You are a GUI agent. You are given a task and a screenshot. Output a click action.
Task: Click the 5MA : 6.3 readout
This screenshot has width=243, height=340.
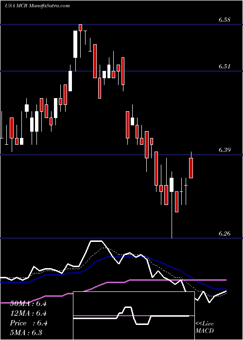(x=26, y=332)
